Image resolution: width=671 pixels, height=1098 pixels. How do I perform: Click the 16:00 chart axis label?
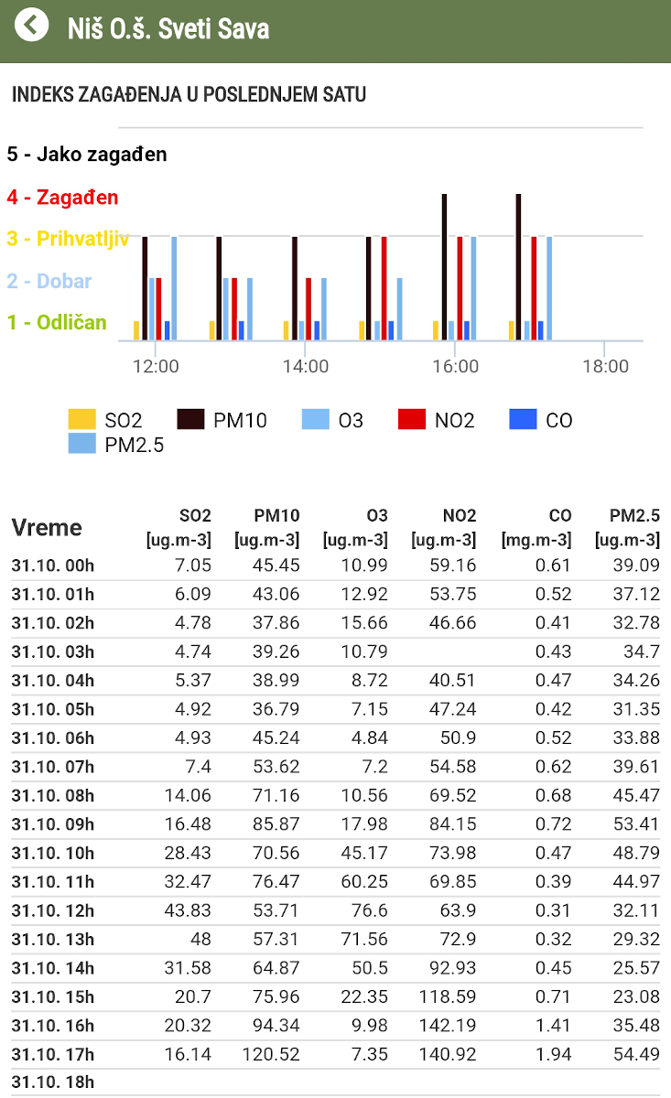pyautogui.click(x=455, y=366)
